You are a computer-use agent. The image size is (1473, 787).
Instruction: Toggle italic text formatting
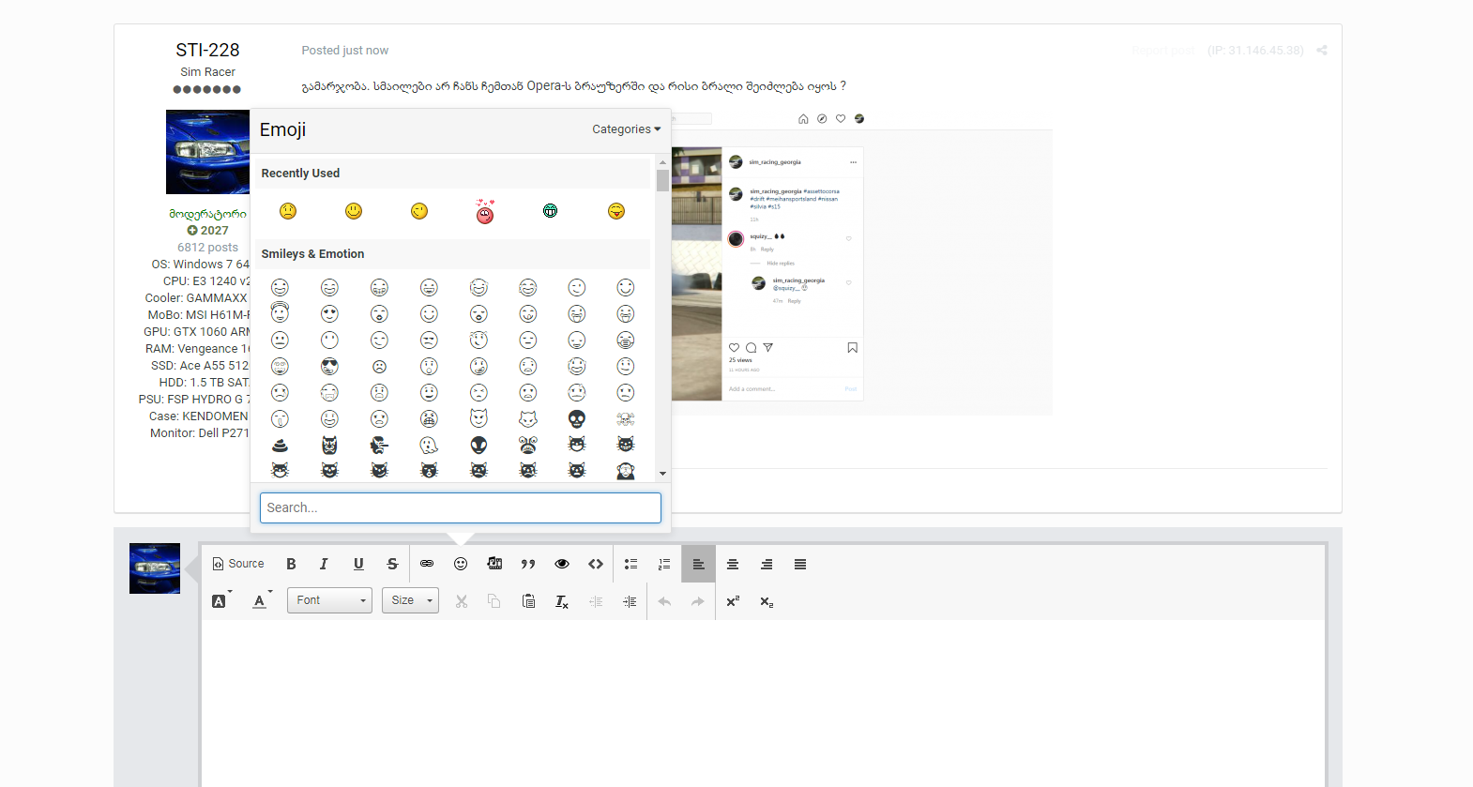tap(324, 564)
